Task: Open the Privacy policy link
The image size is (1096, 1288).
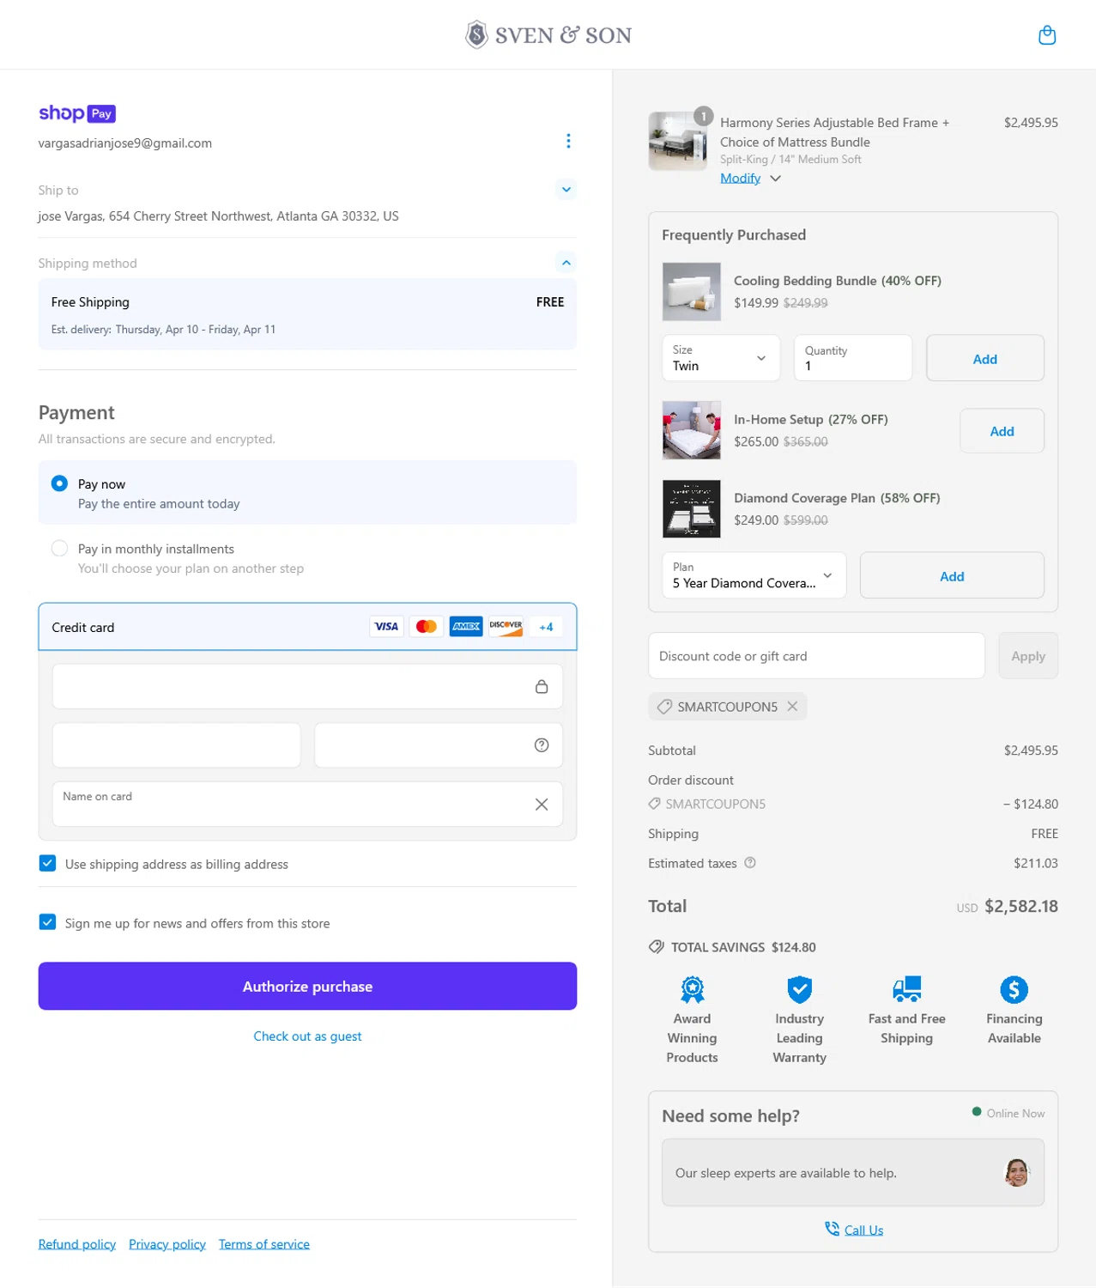Action: point(167,1244)
